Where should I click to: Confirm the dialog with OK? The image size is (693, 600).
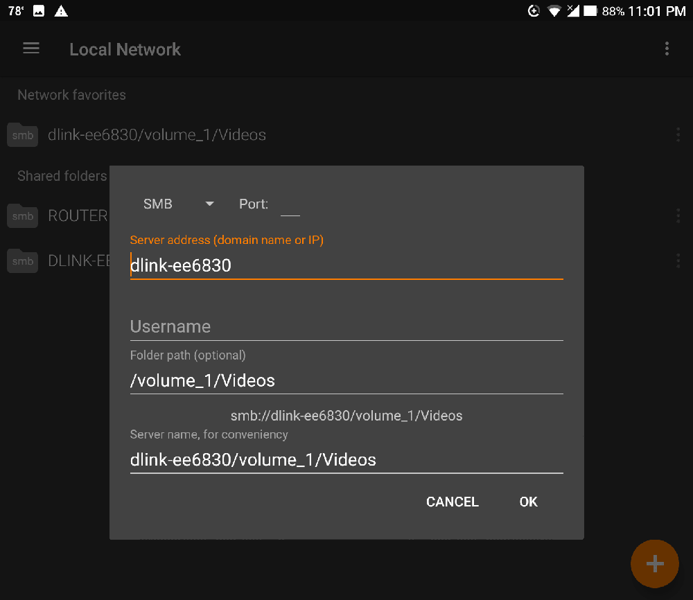(x=528, y=502)
